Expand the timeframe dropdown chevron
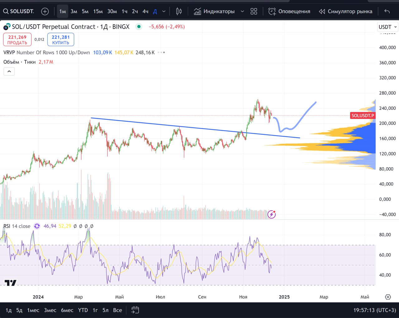Image resolution: width=399 pixels, height=318 pixels. [164, 12]
